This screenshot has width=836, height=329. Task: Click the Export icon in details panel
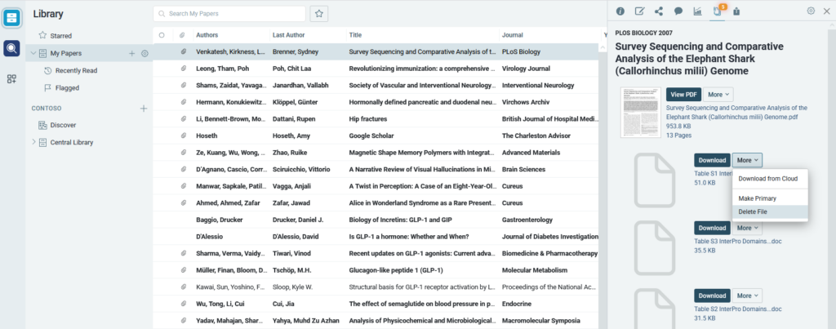(736, 11)
